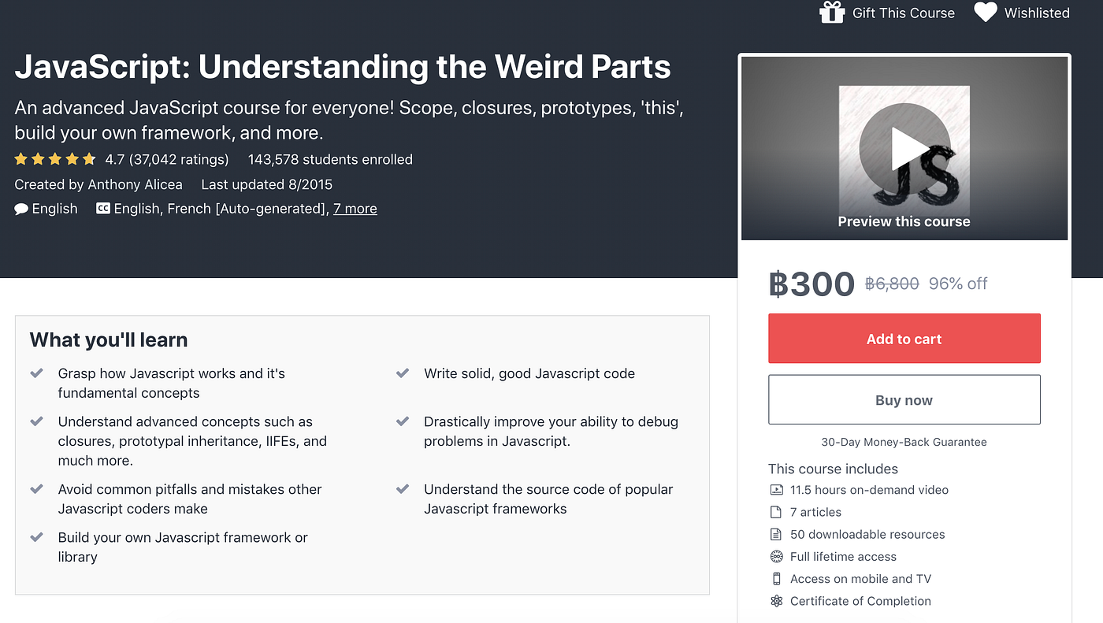
Task: Click Add to cart
Action: [904, 338]
